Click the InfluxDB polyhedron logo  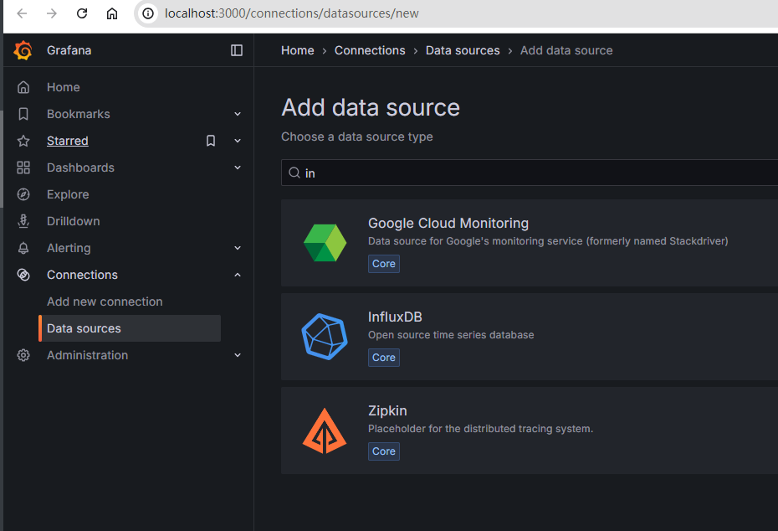coord(324,337)
